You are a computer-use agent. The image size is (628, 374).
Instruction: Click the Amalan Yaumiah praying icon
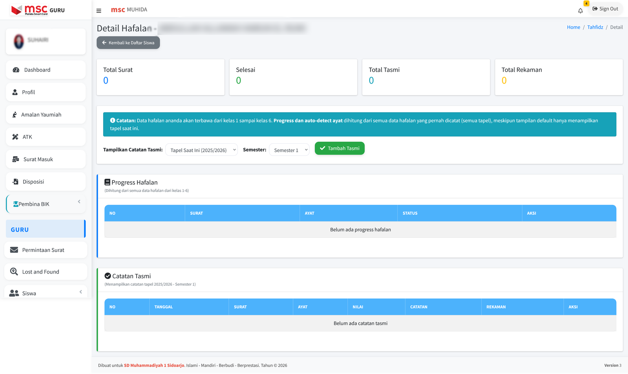click(15, 115)
